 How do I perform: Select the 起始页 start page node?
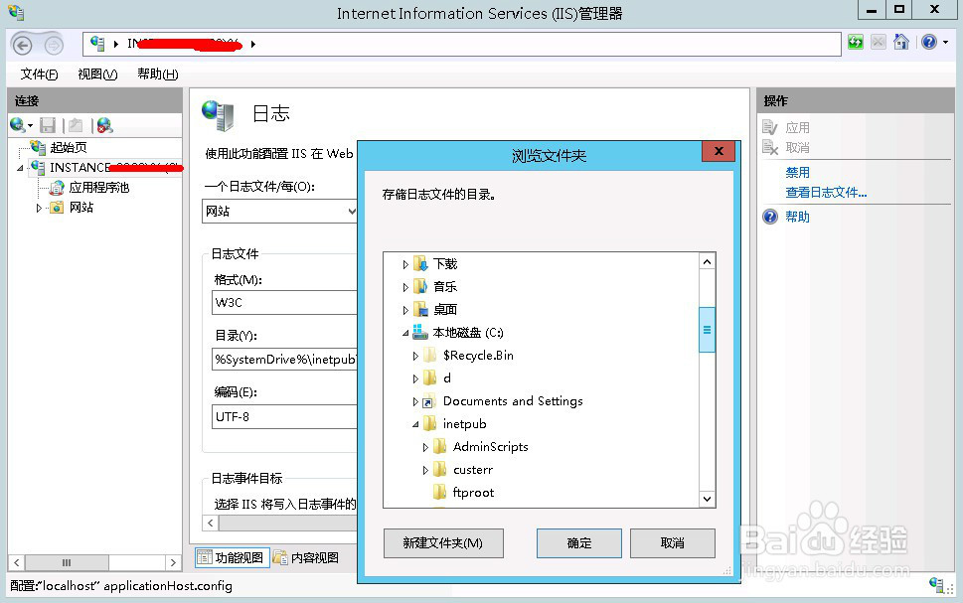click(x=69, y=147)
